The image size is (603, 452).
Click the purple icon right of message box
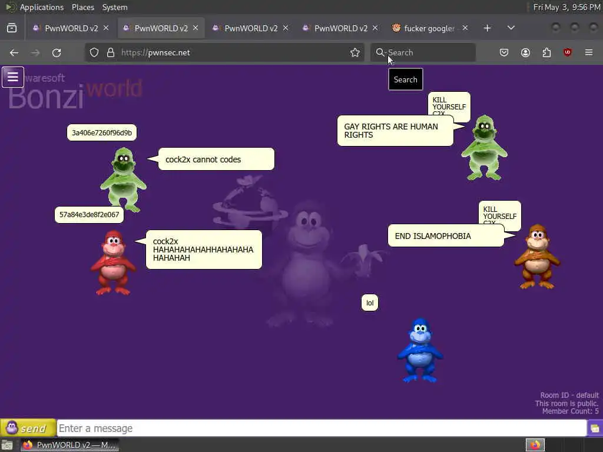[x=595, y=428]
